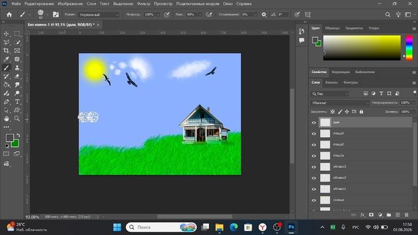The width and height of the screenshot is (418, 235).
Task: Hide the птица3 layer
Action: point(313,133)
